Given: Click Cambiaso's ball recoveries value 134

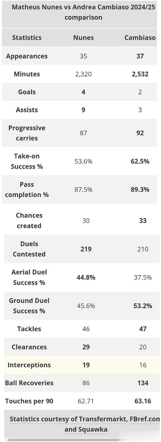Looking at the screenshot, I should [x=143, y=383].
